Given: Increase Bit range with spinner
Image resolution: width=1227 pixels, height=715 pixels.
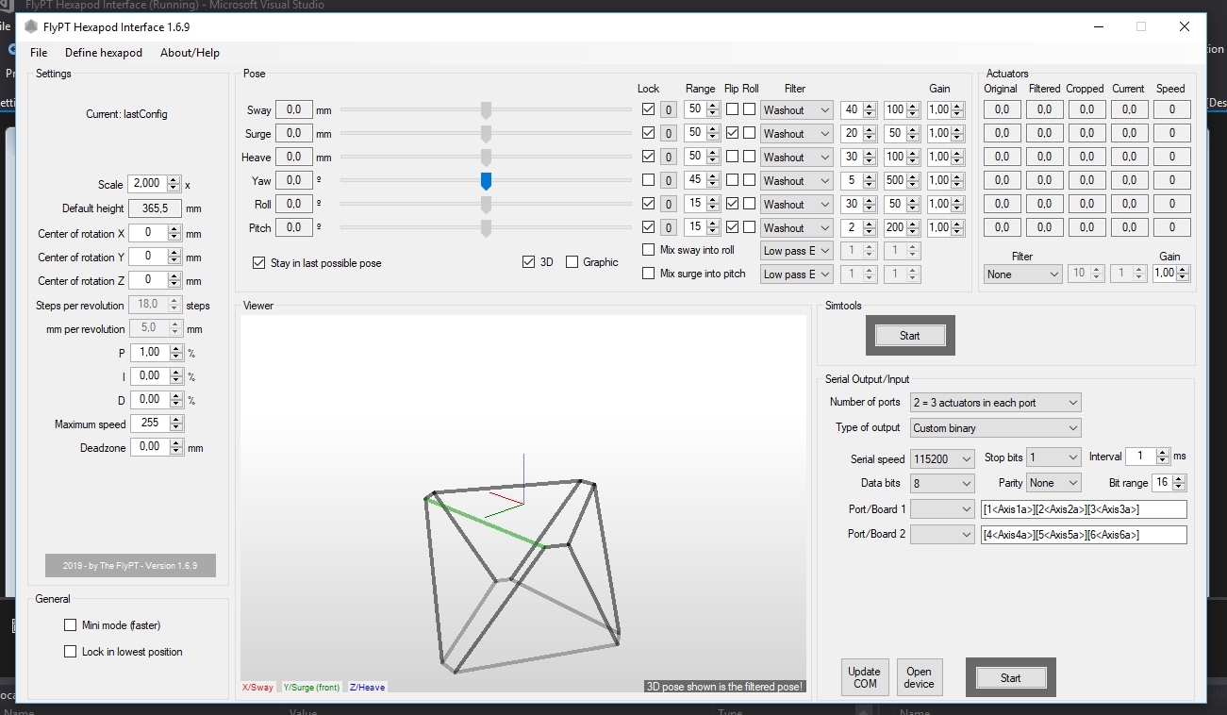Looking at the screenshot, I should [1180, 478].
